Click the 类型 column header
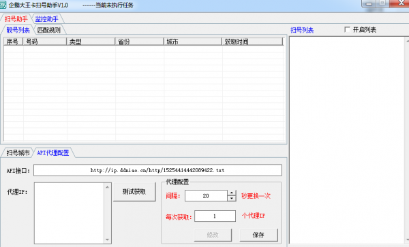 (x=91, y=42)
